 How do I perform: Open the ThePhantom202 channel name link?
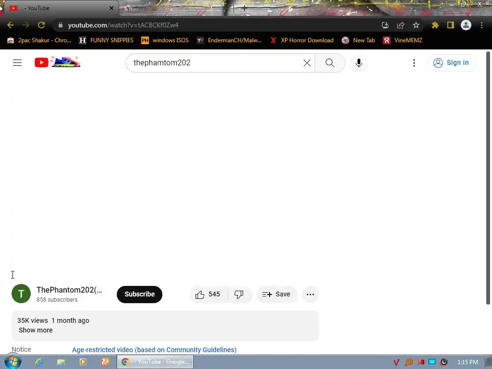coord(69,290)
